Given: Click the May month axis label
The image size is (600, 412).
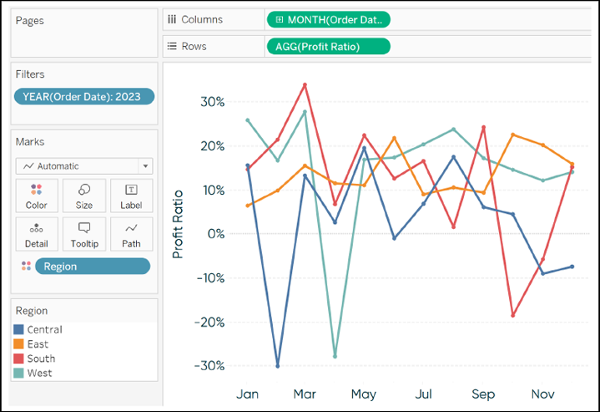Looking at the screenshot, I should pos(364,394).
